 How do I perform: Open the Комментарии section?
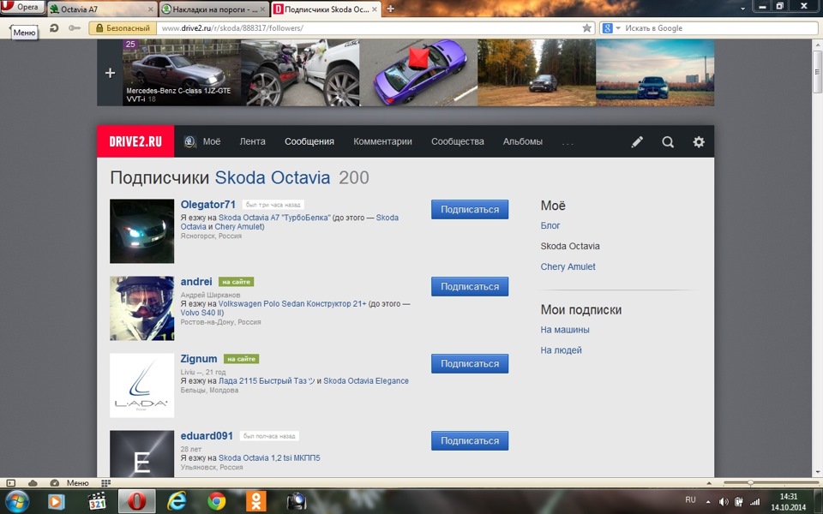tap(382, 141)
